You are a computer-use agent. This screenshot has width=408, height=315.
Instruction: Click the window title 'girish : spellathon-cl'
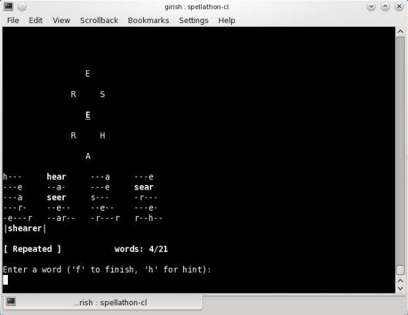[204, 7]
